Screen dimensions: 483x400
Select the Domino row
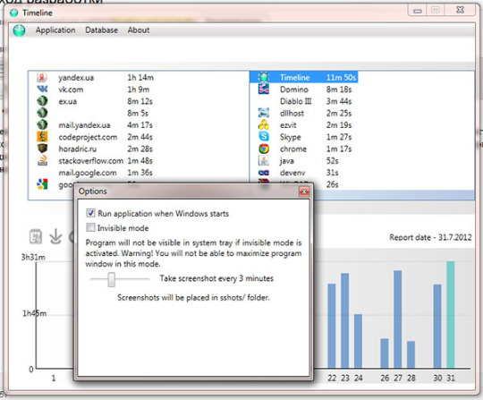(304, 89)
